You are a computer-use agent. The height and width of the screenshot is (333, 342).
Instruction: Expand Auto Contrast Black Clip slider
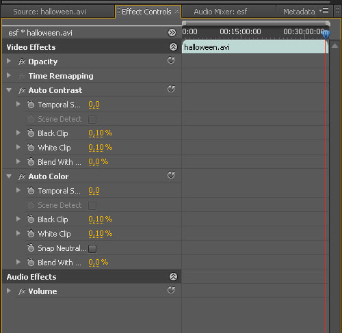coord(18,133)
